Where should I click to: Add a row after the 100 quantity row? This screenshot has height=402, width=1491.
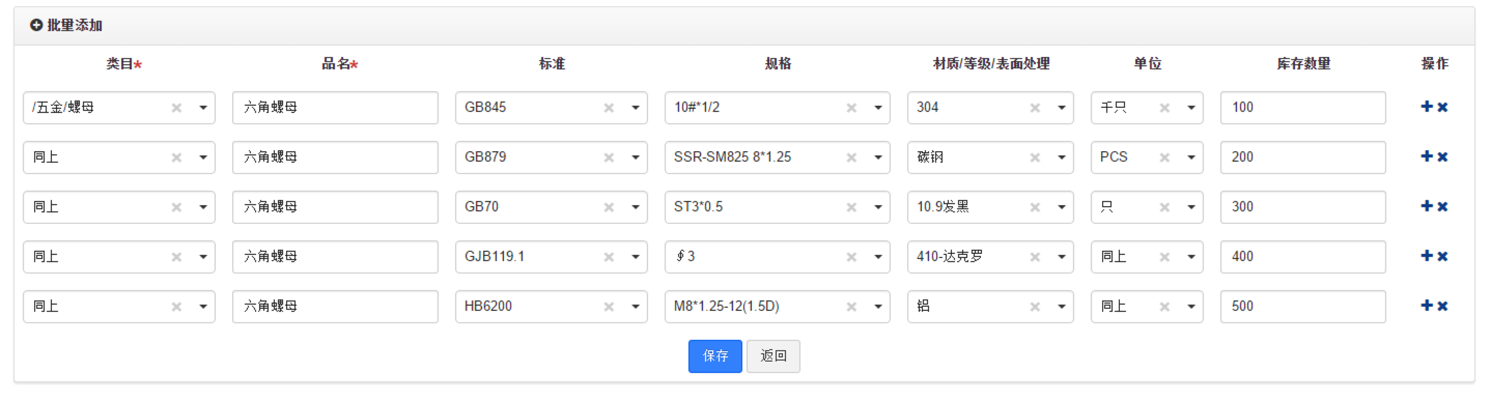tap(1427, 106)
